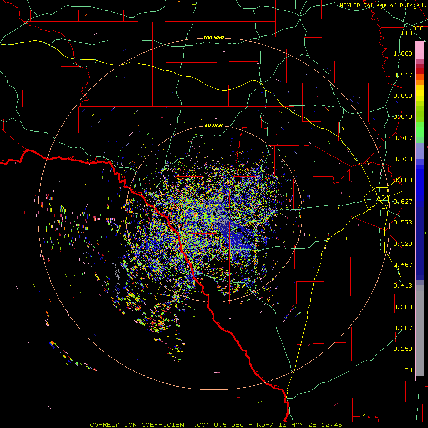Select the 0.680 legend value
This screenshot has height=428, width=428.
coord(403,180)
